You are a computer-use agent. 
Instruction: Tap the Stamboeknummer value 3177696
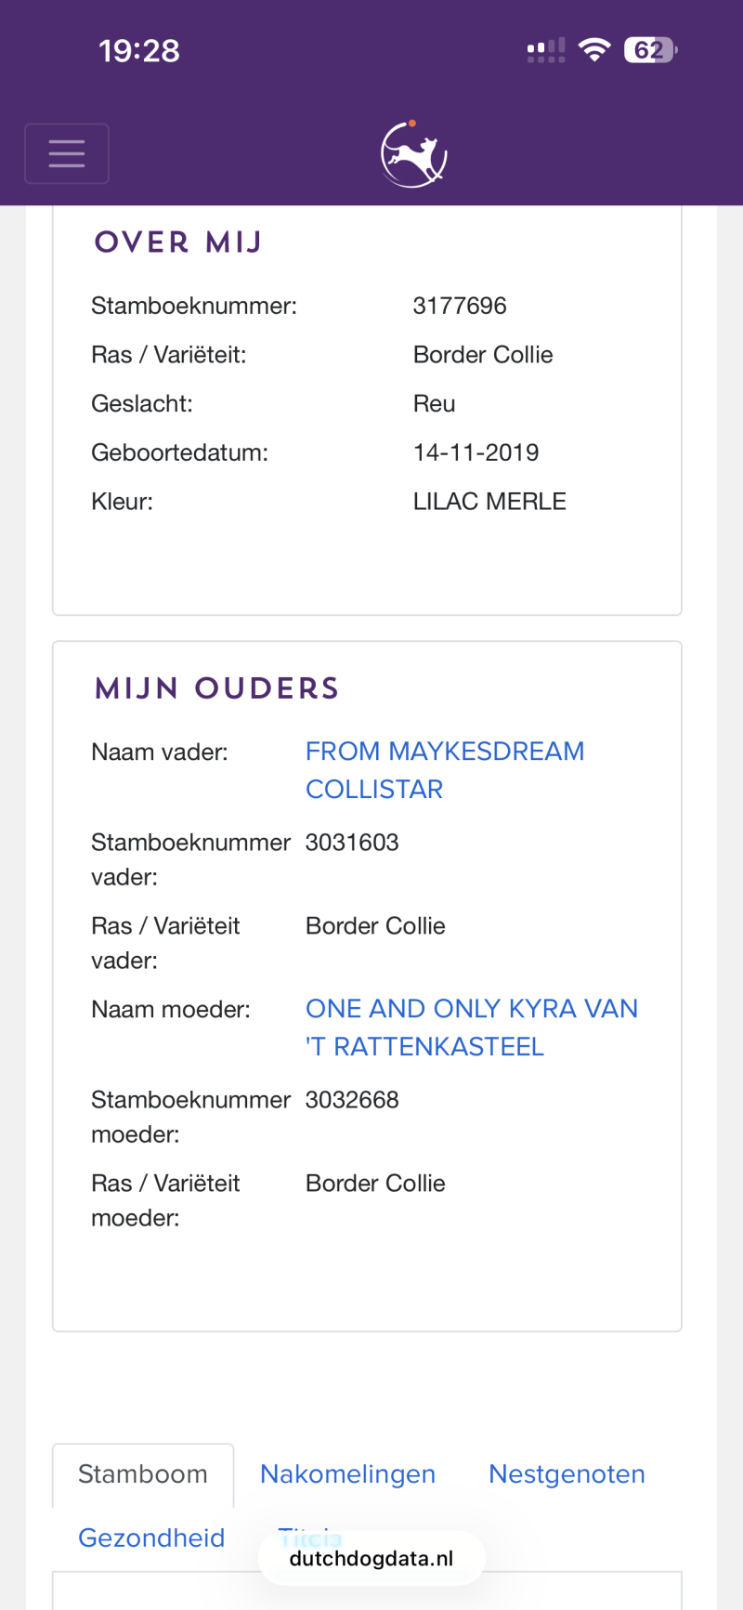coord(460,306)
